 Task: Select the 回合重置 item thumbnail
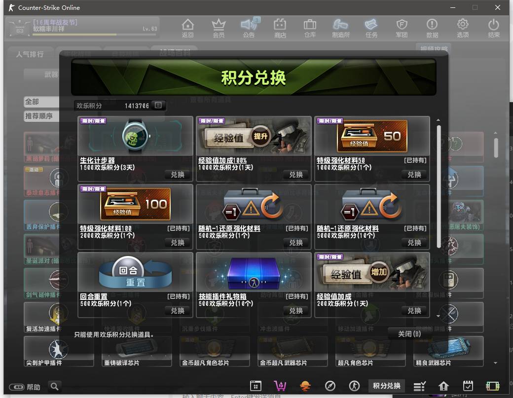[135, 273]
